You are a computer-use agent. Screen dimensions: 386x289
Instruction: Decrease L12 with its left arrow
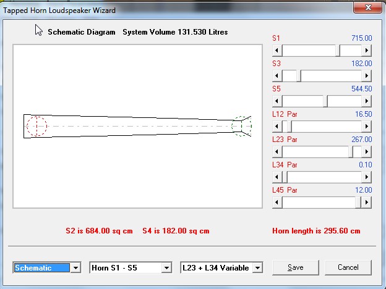277,127
